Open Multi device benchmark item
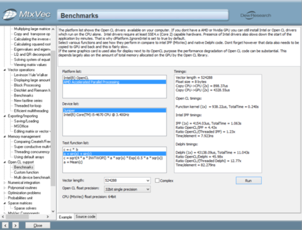Image resolution: width=302 pixels, height=230 pixels. click(32, 177)
